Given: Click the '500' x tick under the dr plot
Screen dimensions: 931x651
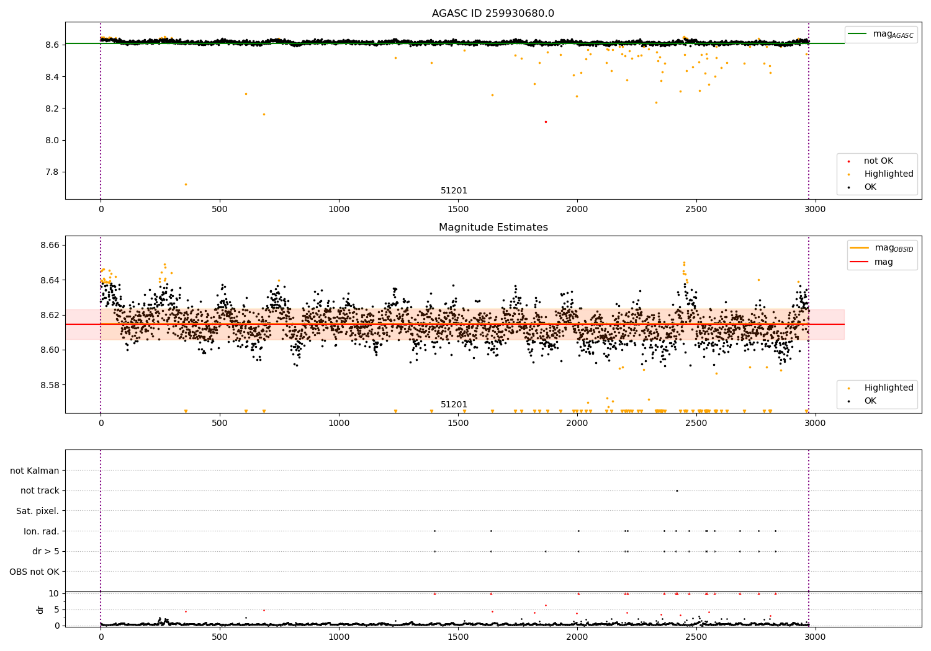Looking at the screenshot, I should (220, 637).
